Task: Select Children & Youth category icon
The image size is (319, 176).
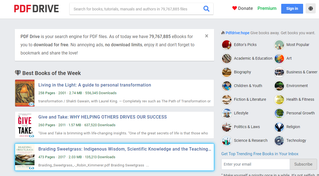Action: tap(227, 86)
